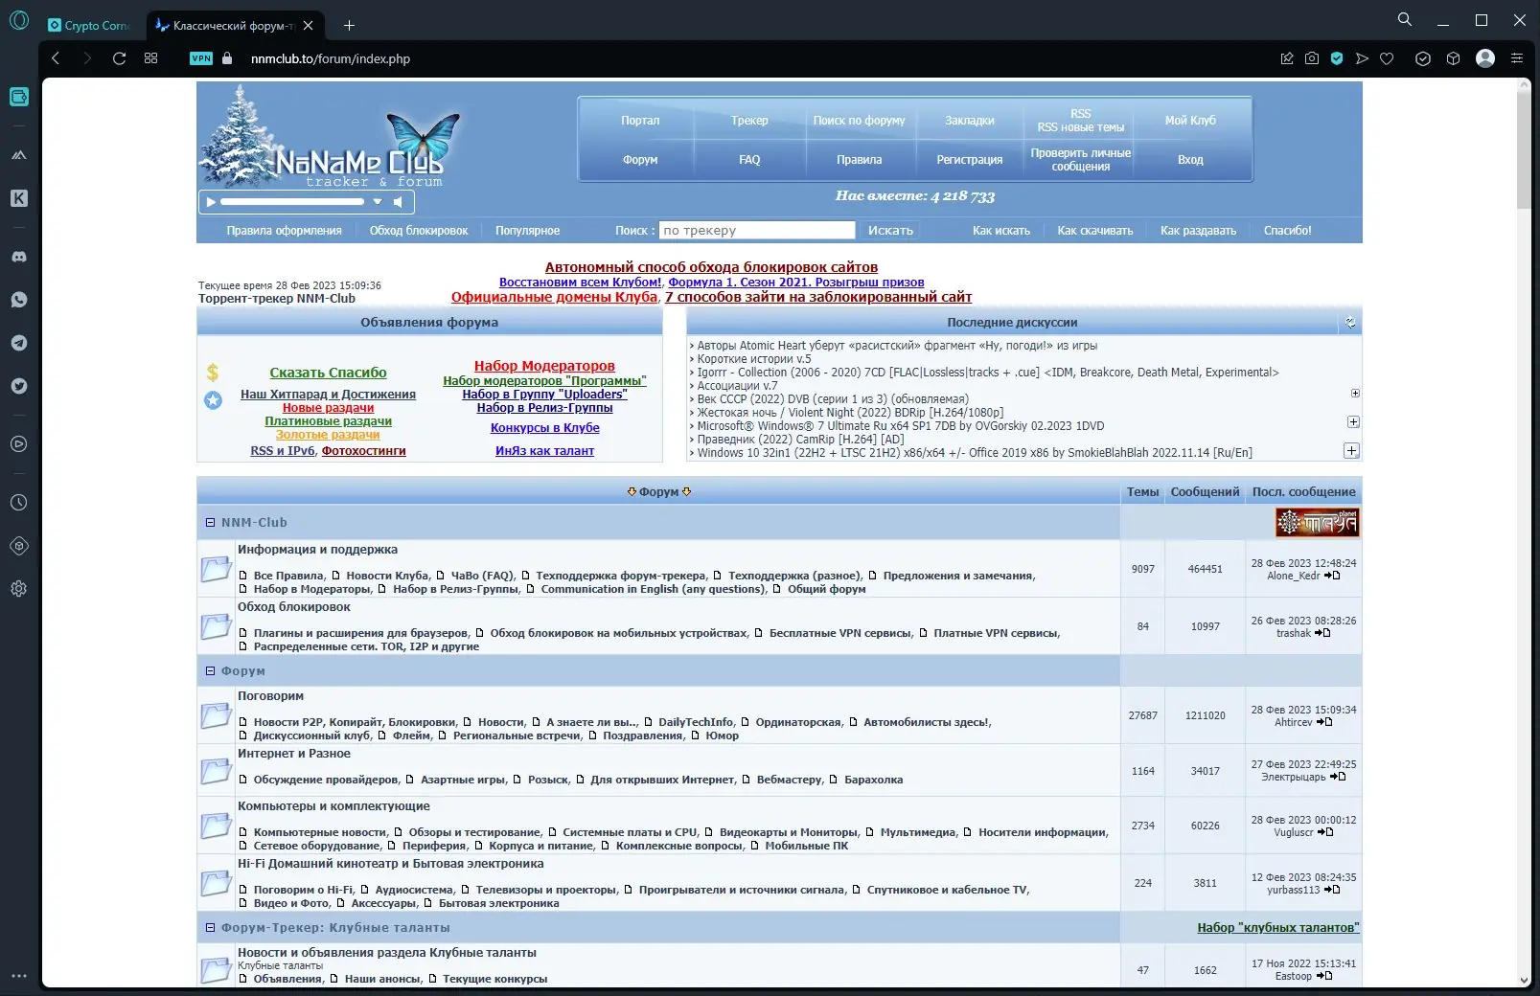The height and width of the screenshot is (996, 1540).
Task: Go to last post by Alone_Kedr
Action: (1332, 576)
